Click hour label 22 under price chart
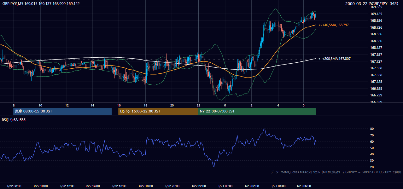 pyautogui.click(x=198, y=105)
